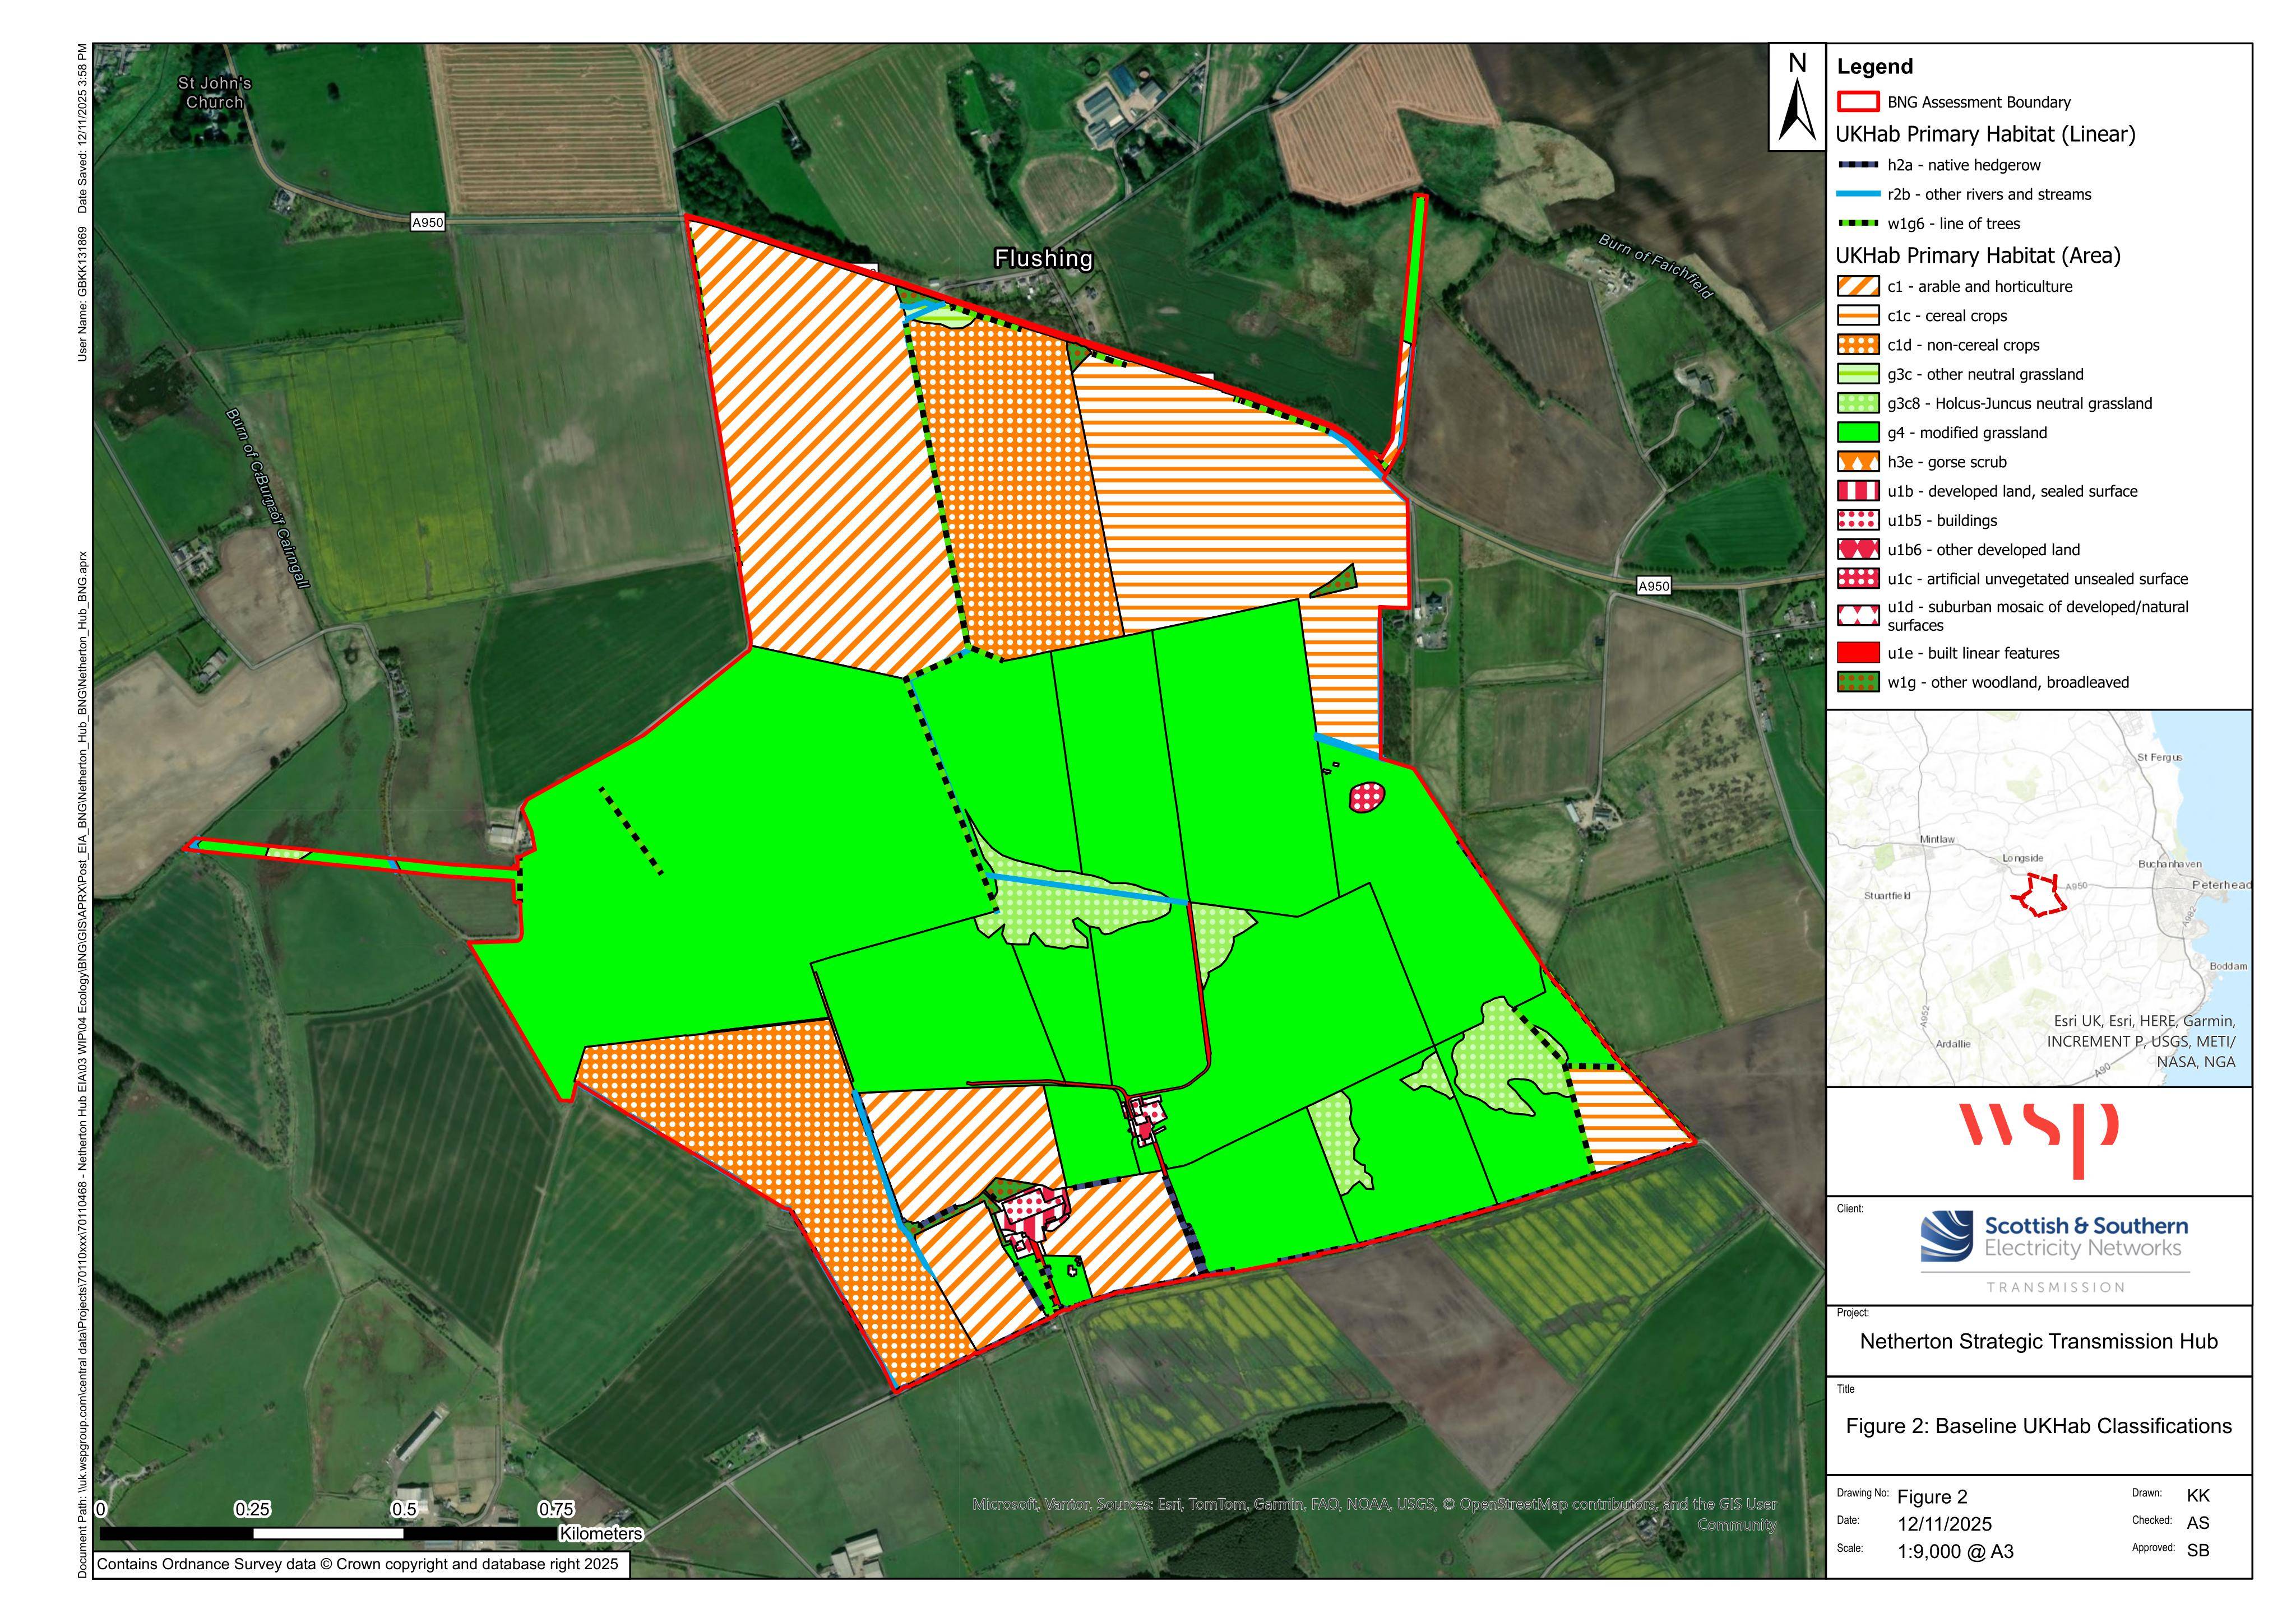The height and width of the screenshot is (1623, 2296).
Task: Click the Flushing place label
Action: coord(1043,258)
